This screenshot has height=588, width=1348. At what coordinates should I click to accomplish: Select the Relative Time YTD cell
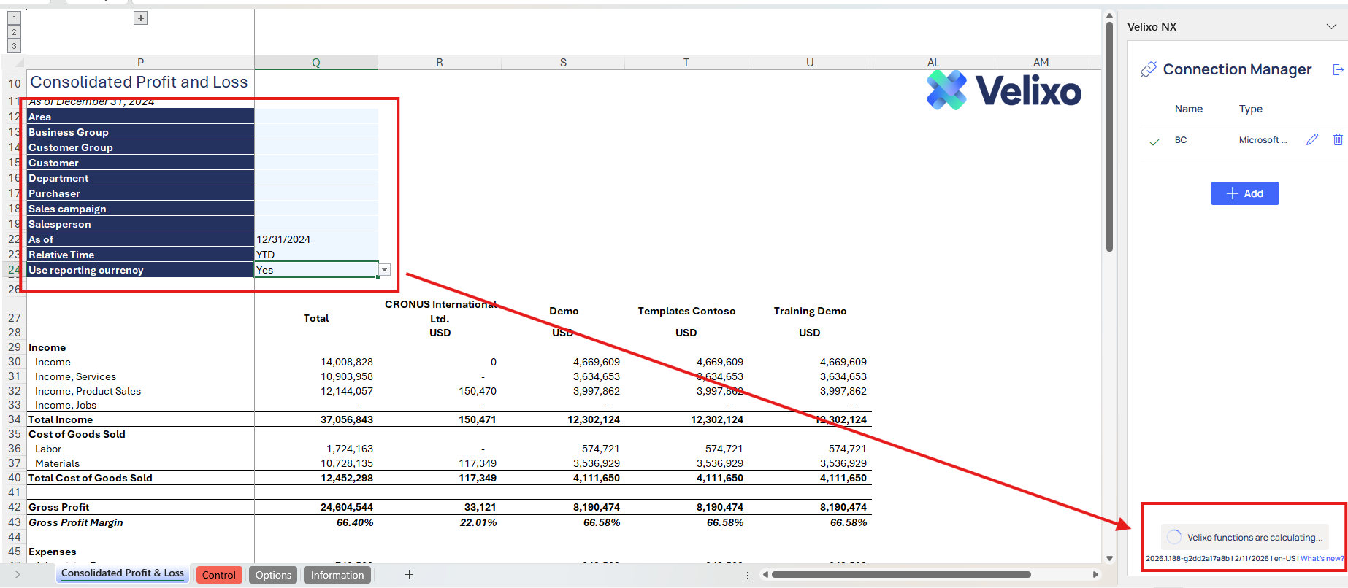pos(315,255)
